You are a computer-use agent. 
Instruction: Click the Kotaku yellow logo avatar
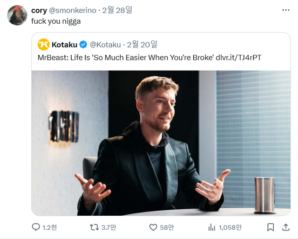pos(44,45)
